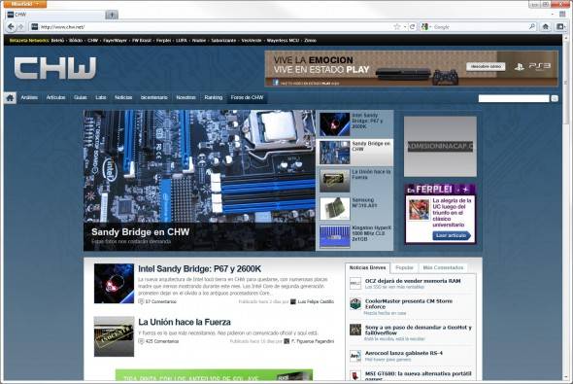This screenshot has width=573, height=384.
Task: Open a new tab with plus button
Action: pyautogui.click(x=112, y=15)
